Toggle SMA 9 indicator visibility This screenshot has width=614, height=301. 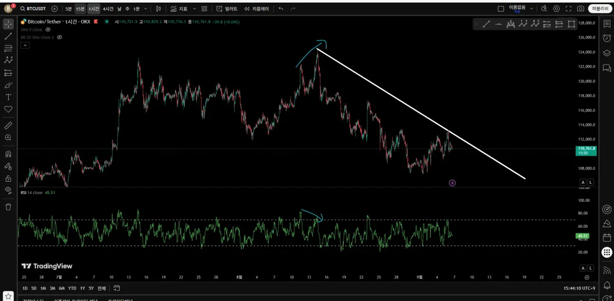point(48,30)
